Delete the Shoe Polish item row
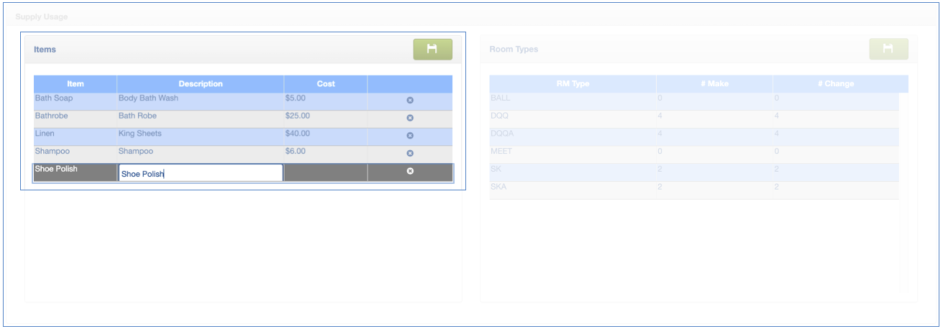The height and width of the screenshot is (329, 943). [410, 171]
